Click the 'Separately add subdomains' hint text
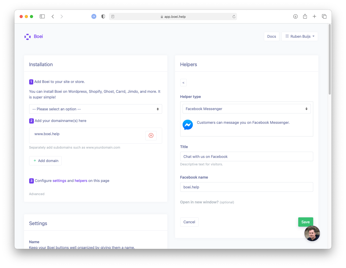346x268 pixels. (75, 148)
